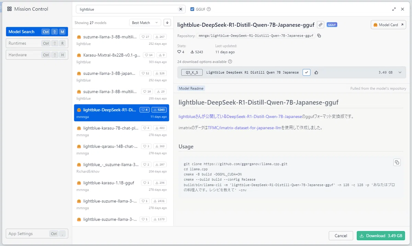This screenshot has height=246, width=412.
Task: Click the downloads stat showing 5243
Action: coord(197,52)
